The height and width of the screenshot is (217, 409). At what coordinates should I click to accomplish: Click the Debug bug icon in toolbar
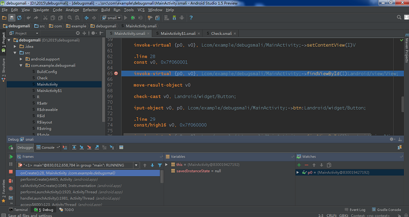(x=133, y=18)
